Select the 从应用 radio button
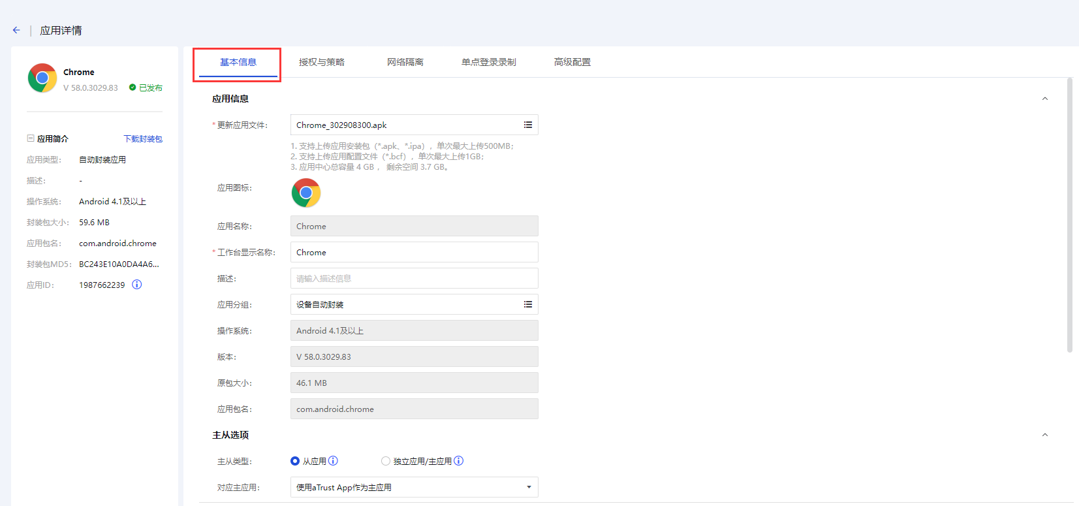Viewport: 1079px width, 506px height. tap(295, 461)
